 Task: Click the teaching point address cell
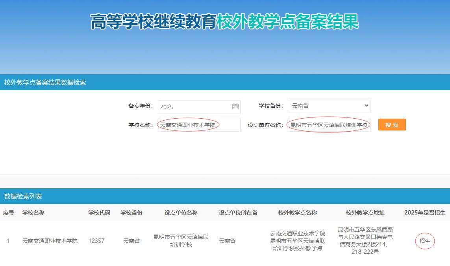point(365,240)
